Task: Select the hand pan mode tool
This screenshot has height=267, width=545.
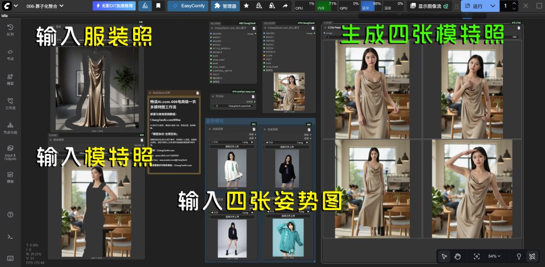Action: pyautogui.click(x=458, y=256)
